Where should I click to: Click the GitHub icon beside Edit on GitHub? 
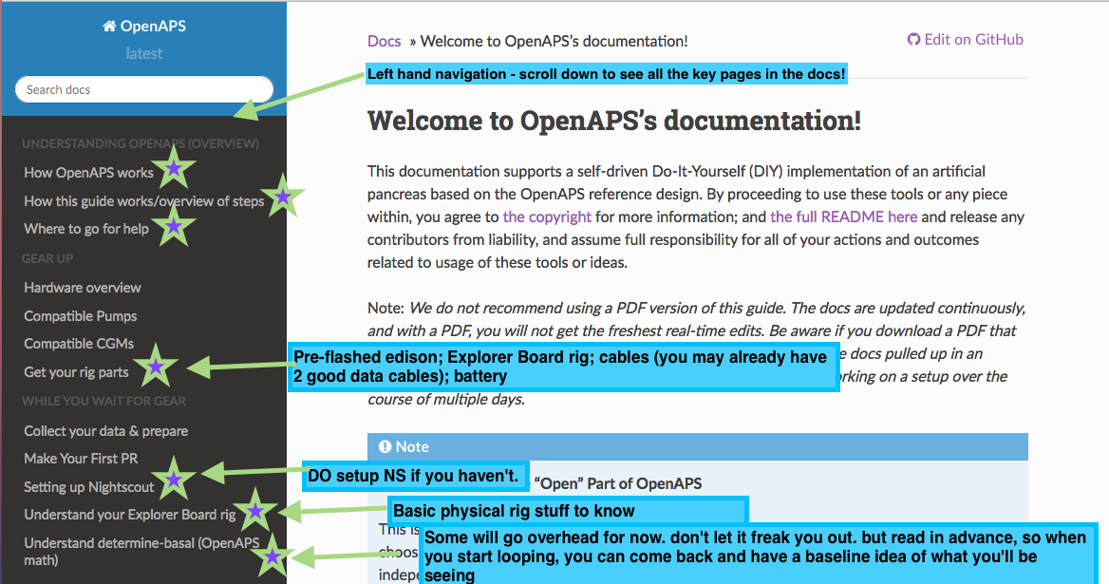pyautogui.click(x=913, y=40)
